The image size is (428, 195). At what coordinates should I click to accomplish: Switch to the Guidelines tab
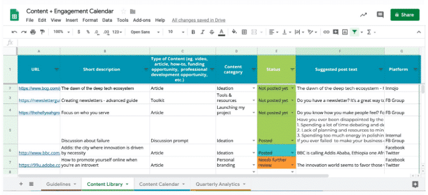coord(61,184)
